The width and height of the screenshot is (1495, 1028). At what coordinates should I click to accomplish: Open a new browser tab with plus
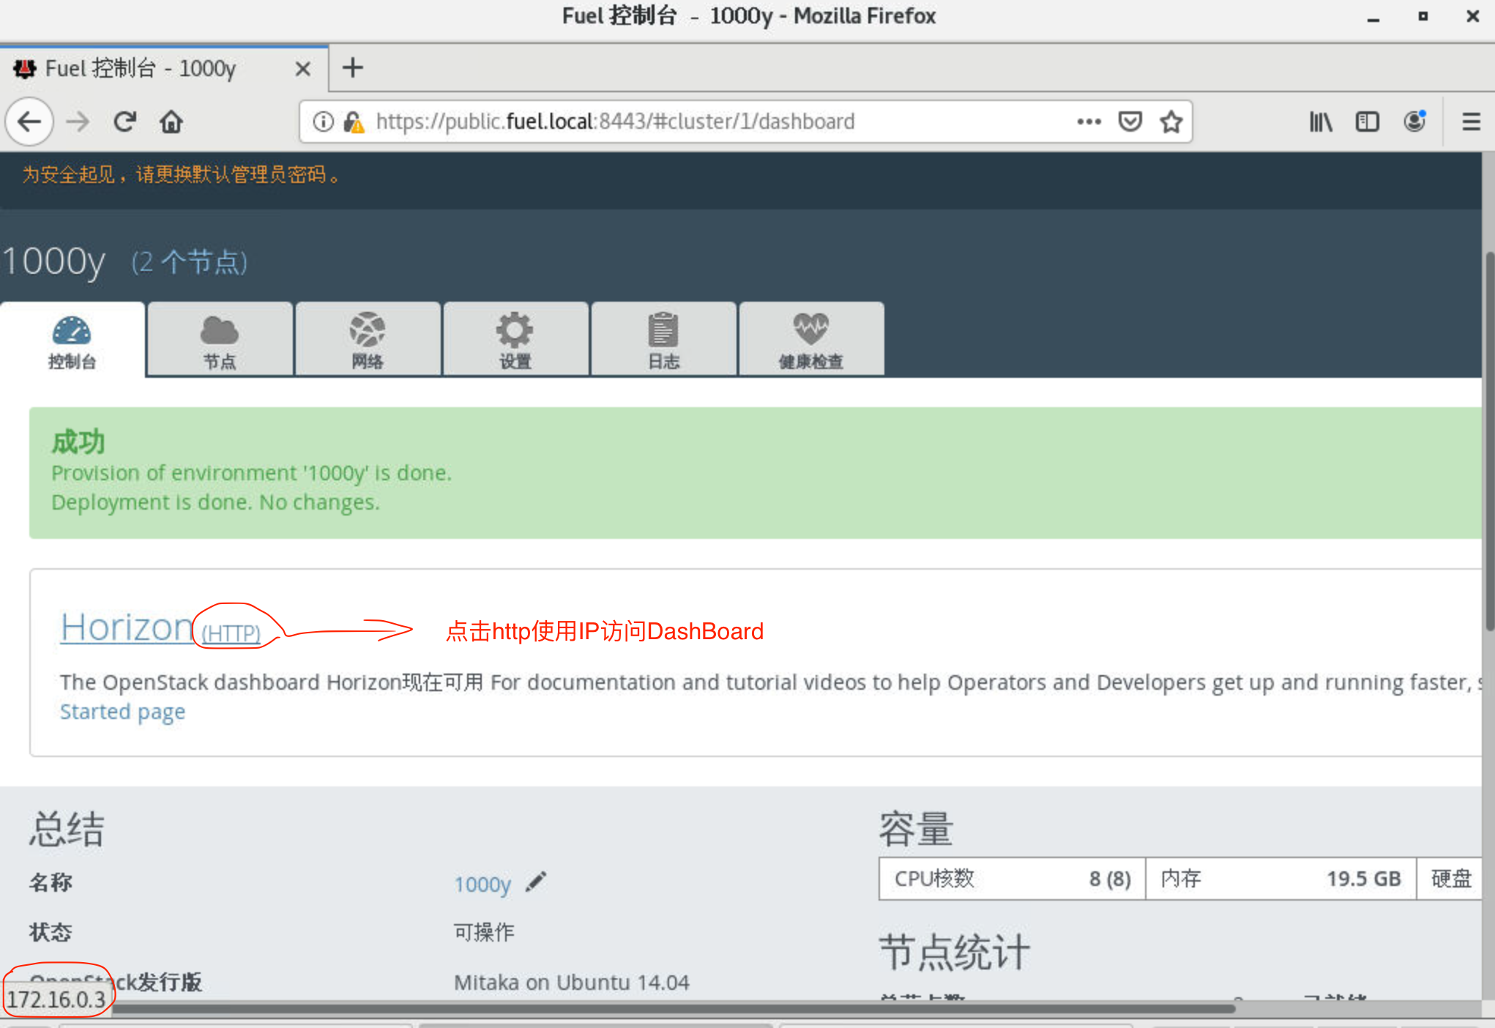353,68
